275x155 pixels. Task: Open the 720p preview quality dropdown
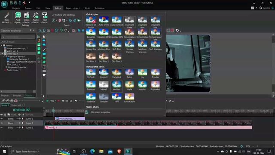click(52, 101)
